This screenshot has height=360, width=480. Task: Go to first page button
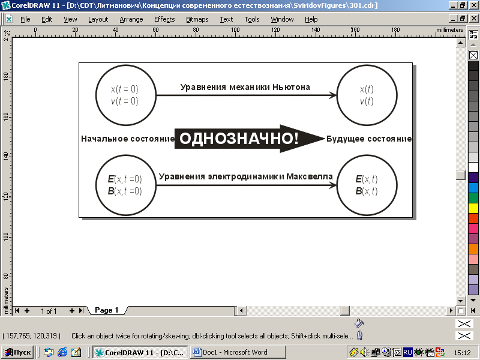click(17, 311)
